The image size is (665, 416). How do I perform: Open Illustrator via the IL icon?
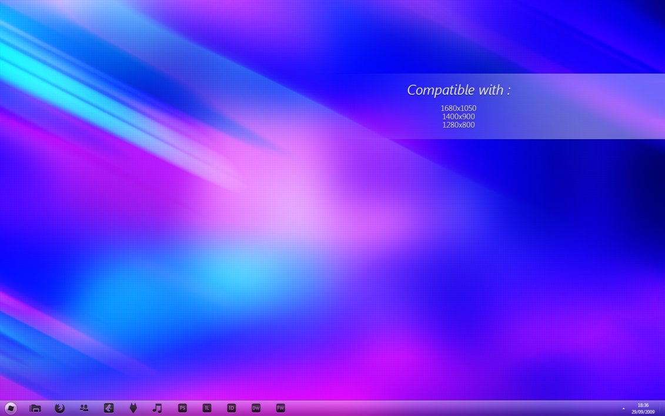[x=207, y=408]
